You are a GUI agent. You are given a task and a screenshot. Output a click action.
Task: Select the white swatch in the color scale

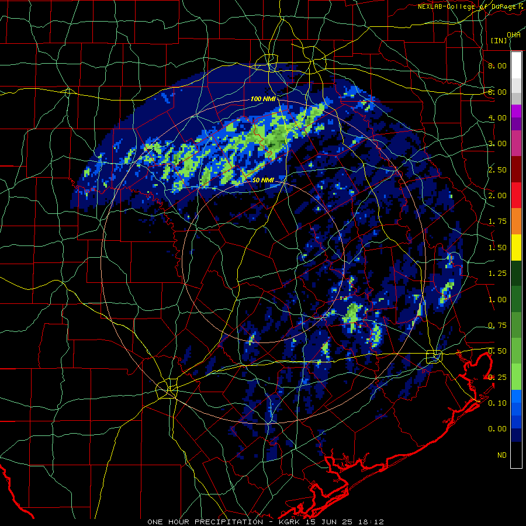516,65
